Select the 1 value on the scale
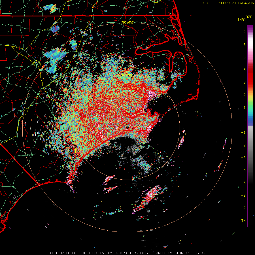The width and height of the screenshot is (255, 255). [x=245, y=107]
